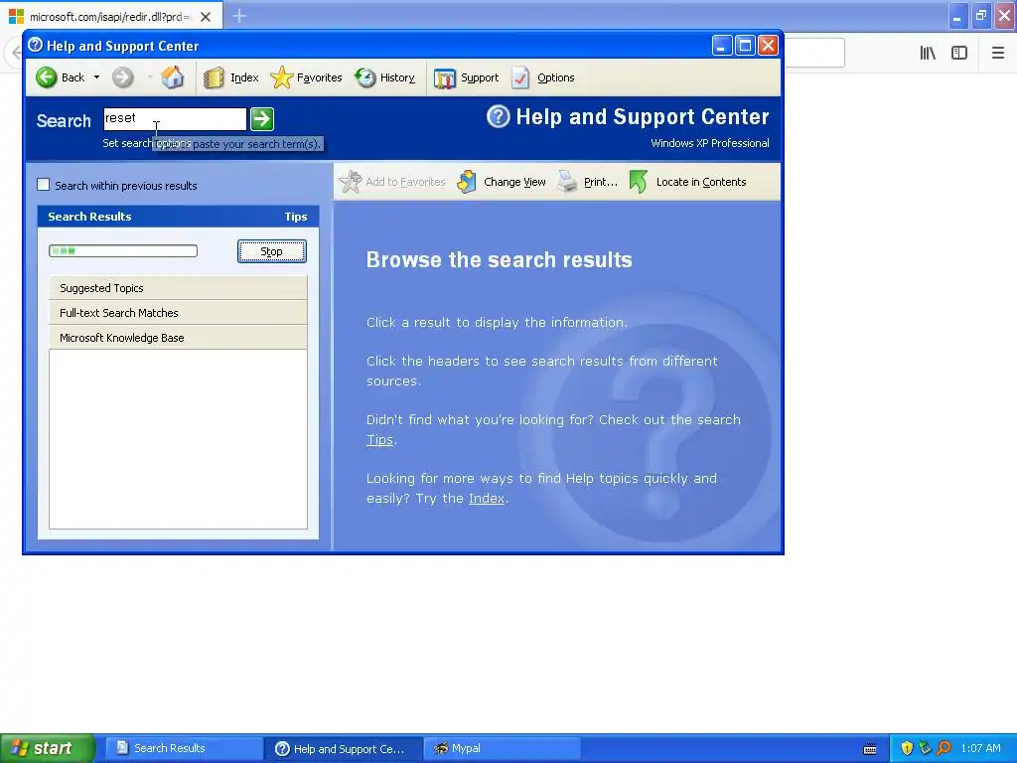1017x763 pixels.
Task: Click the History toolbar label
Action: tap(397, 77)
